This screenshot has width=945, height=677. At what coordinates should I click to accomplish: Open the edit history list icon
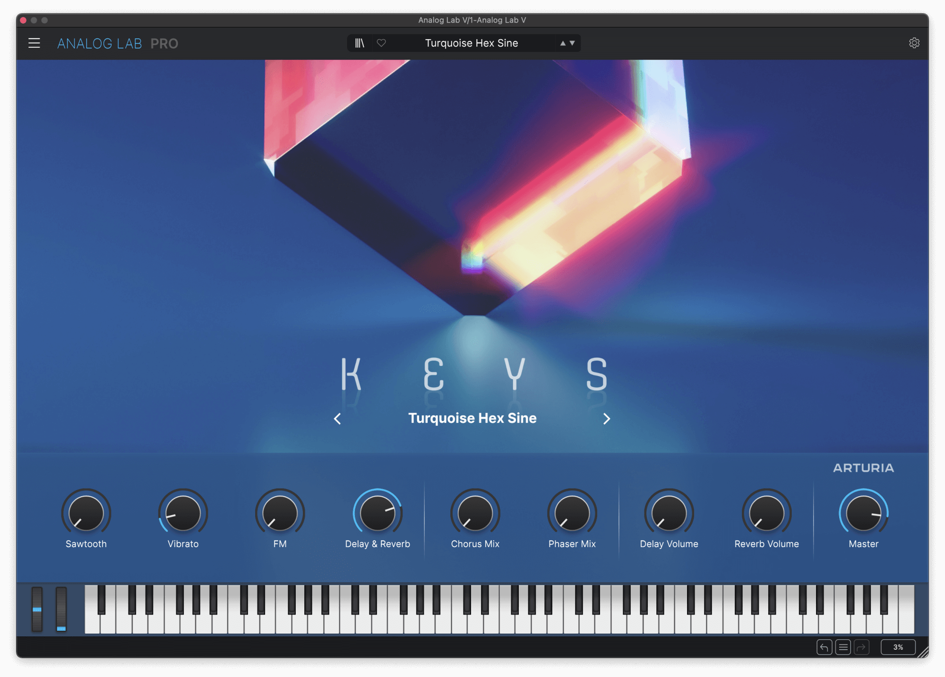click(843, 647)
